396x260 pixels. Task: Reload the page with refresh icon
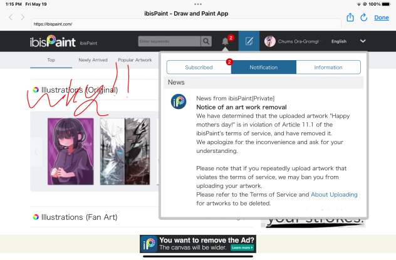(365, 18)
